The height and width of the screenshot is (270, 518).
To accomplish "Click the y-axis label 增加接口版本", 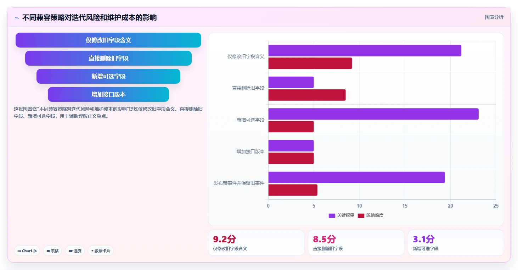I will click(250, 151).
